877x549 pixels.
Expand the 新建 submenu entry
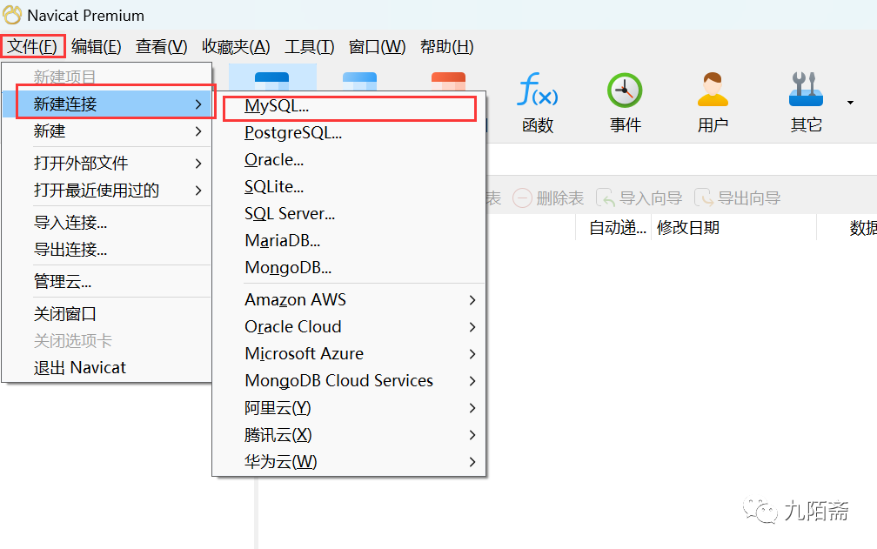point(107,131)
